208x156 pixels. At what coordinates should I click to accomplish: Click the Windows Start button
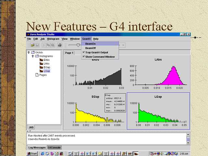click(x=32, y=153)
